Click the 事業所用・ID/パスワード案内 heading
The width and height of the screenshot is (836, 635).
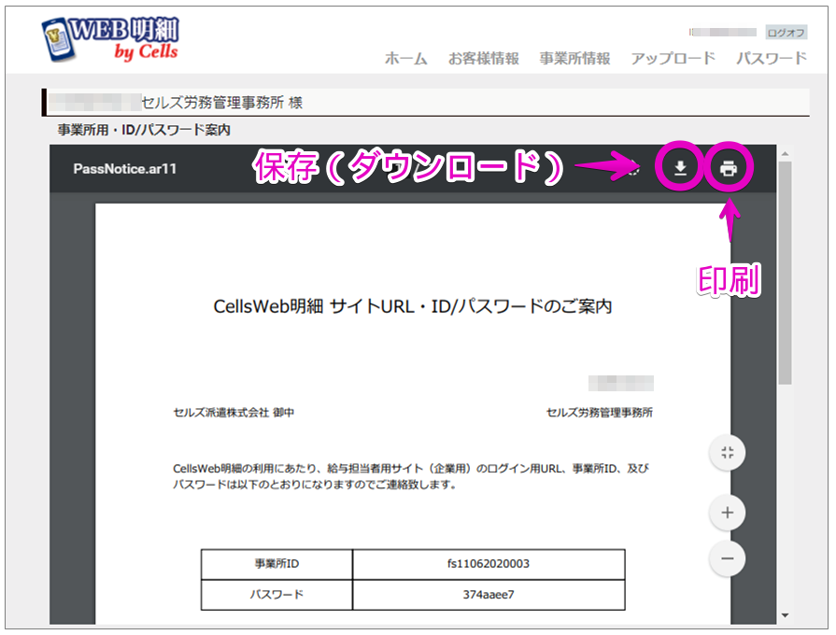click(x=144, y=130)
